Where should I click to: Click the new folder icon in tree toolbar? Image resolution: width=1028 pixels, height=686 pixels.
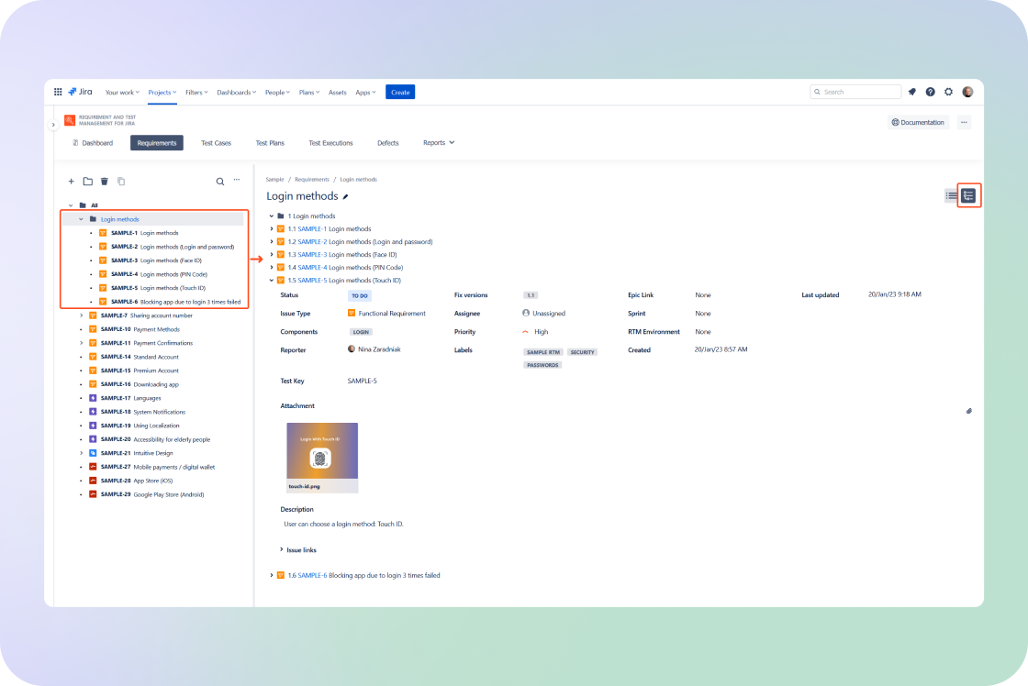(x=88, y=182)
